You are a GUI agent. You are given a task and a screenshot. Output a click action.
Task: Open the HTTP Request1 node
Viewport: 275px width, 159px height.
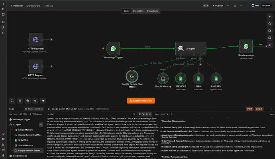click(36, 40)
